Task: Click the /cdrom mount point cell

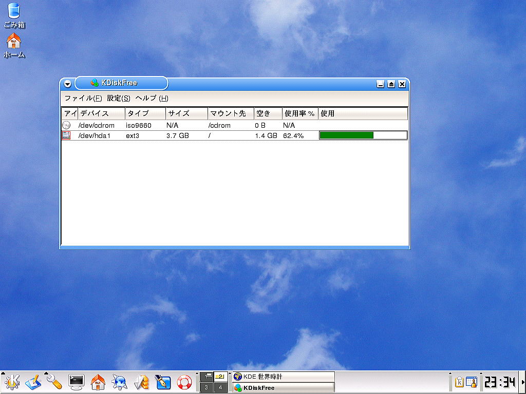Action: [219, 125]
